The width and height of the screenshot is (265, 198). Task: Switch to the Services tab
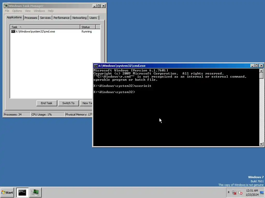[x=45, y=18]
